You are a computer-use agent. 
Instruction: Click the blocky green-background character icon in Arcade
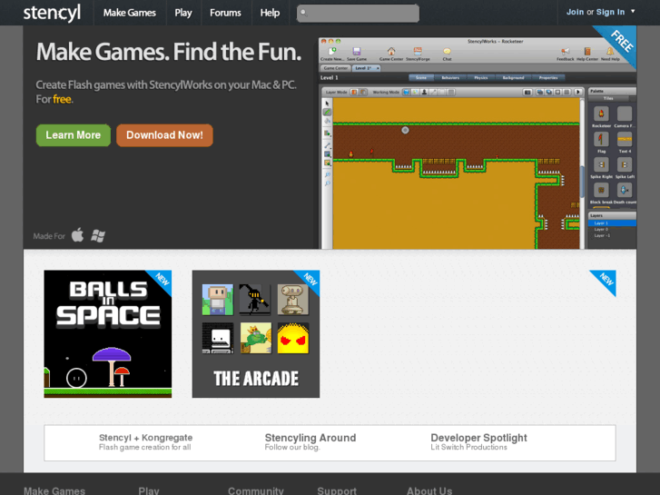point(218,300)
